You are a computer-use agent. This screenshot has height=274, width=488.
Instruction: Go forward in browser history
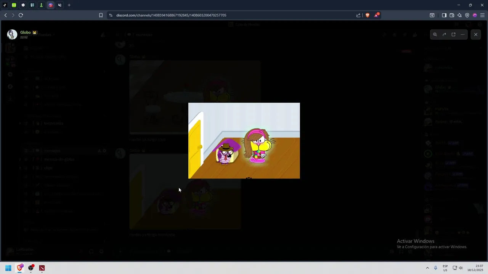13,15
